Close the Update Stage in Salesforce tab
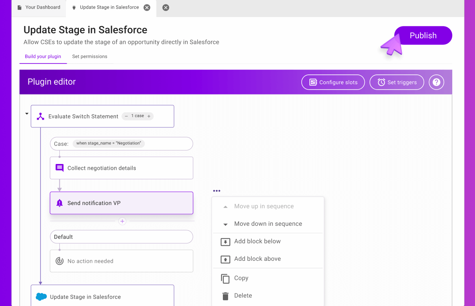 (x=147, y=7)
